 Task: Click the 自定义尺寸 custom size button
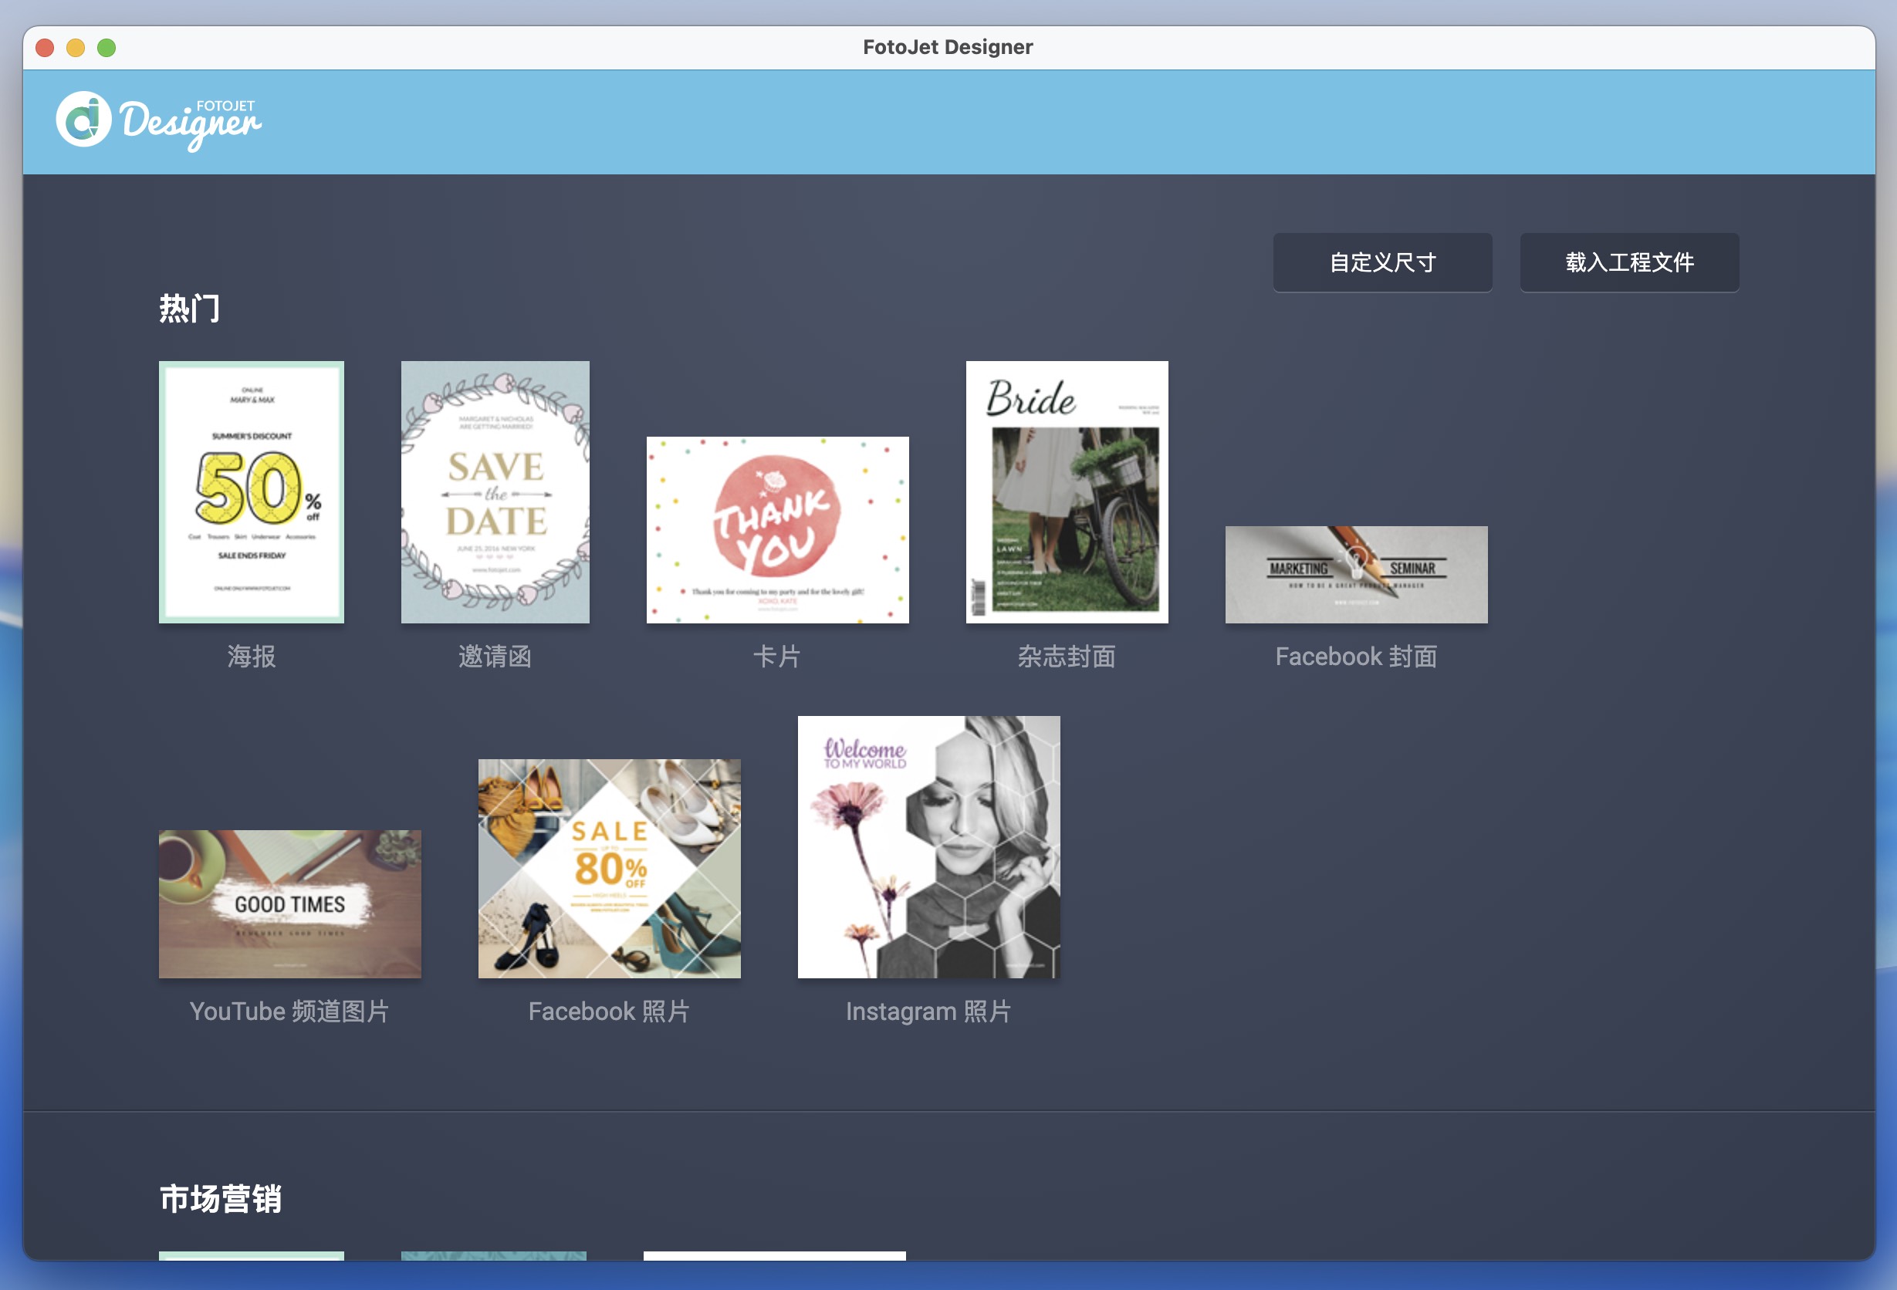tap(1383, 263)
